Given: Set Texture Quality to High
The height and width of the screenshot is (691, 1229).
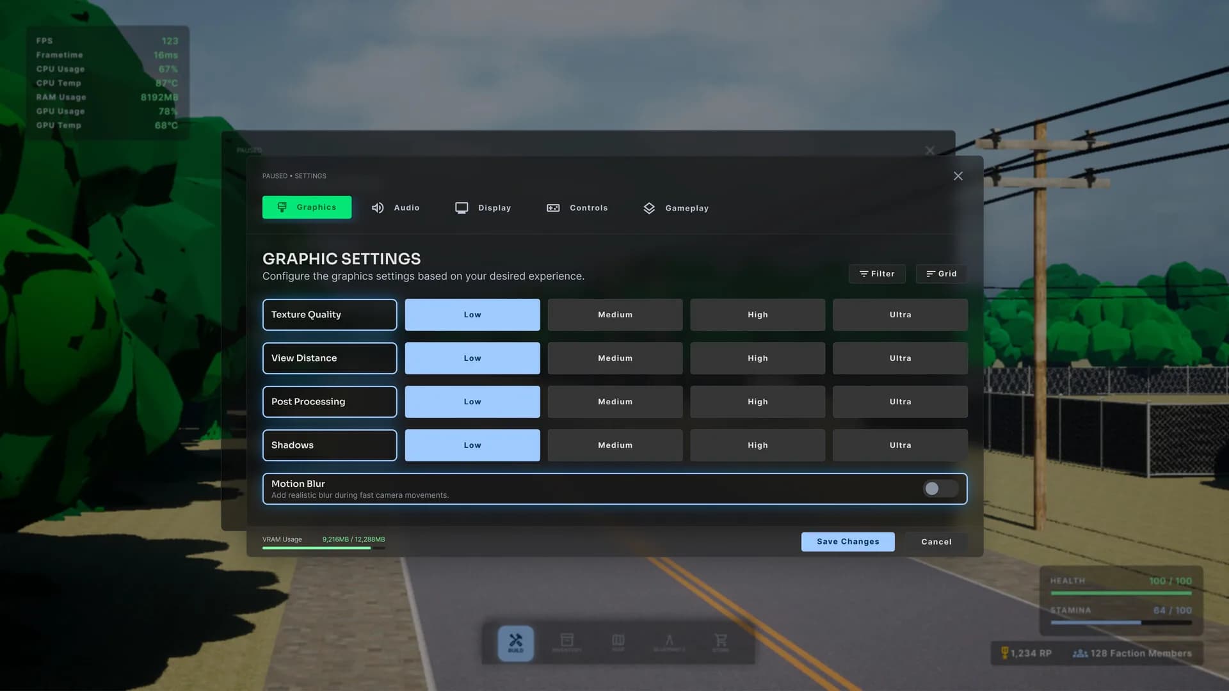Looking at the screenshot, I should (758, 315).
